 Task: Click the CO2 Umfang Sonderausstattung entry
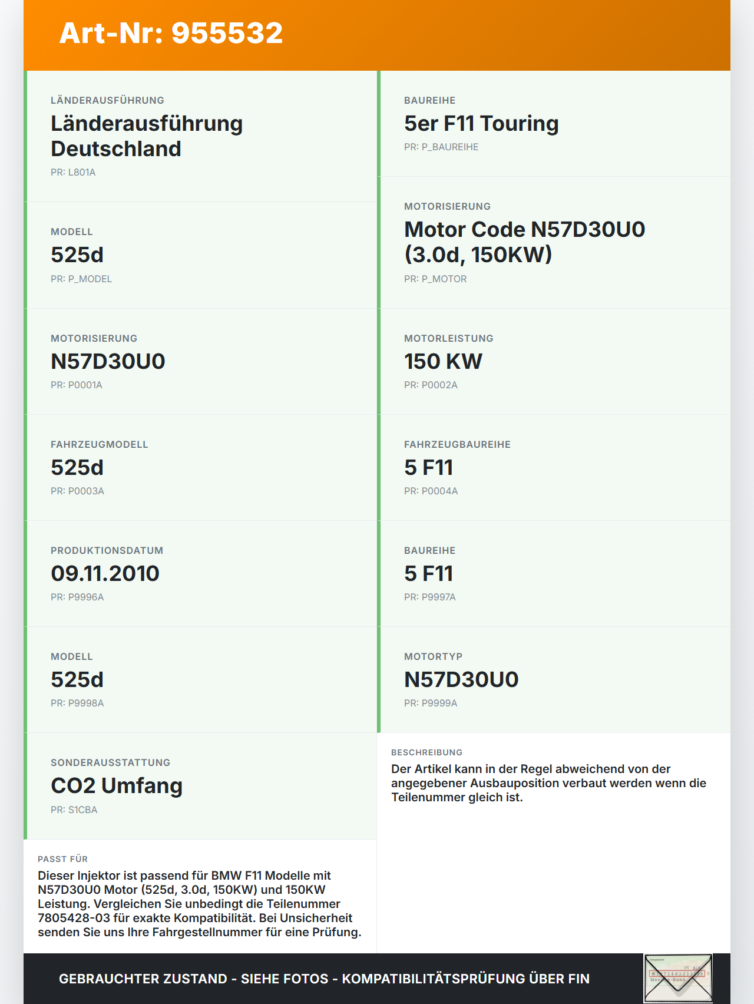pyautogui.click(x=117, y=785)
